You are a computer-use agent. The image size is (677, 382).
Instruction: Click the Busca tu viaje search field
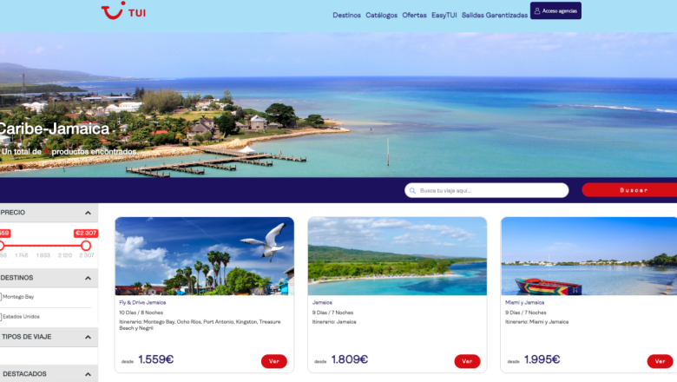pos(487,190)
